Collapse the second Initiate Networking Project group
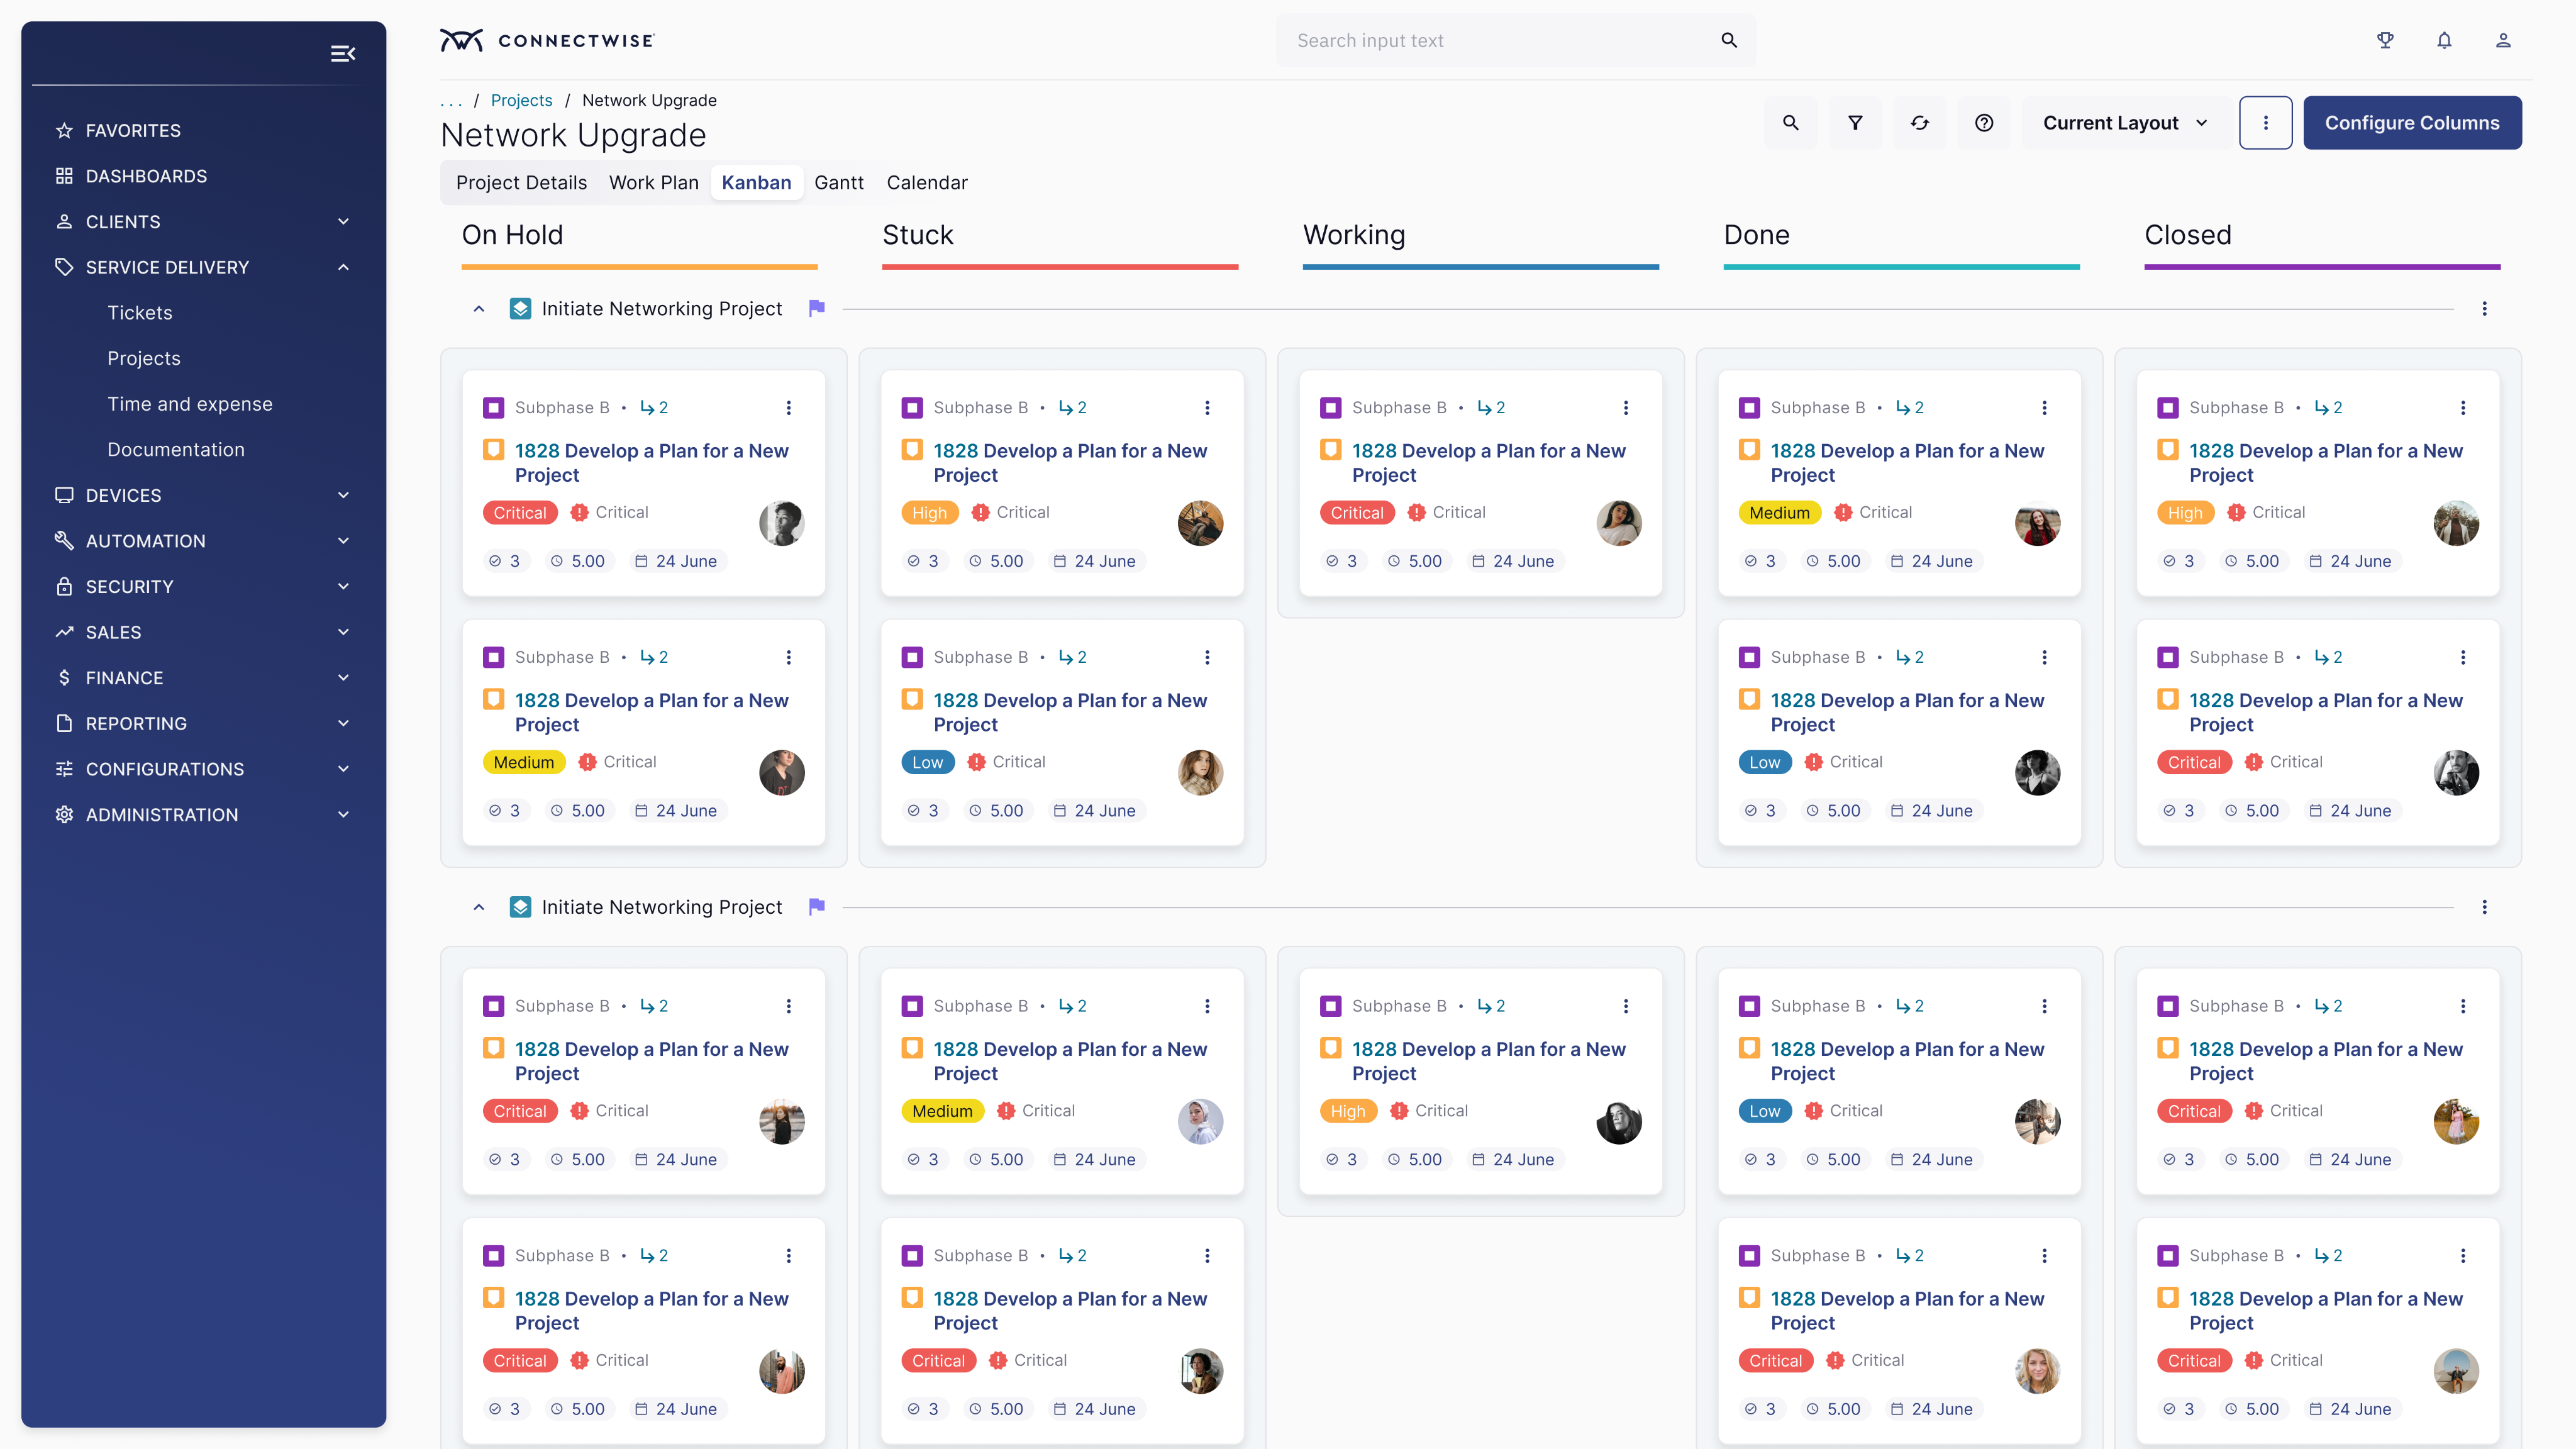 pos(479,907)
